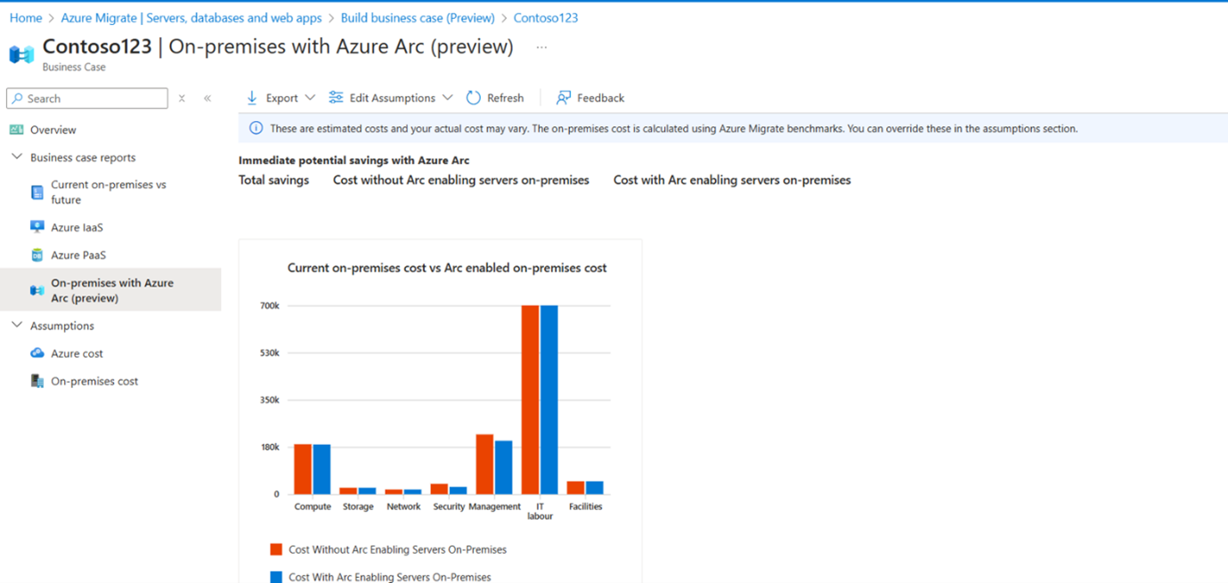The width and height of the screenshot is (1228, 583).
Task: Navigate to Home breadcrumb link
Action: tap(26, 18)
